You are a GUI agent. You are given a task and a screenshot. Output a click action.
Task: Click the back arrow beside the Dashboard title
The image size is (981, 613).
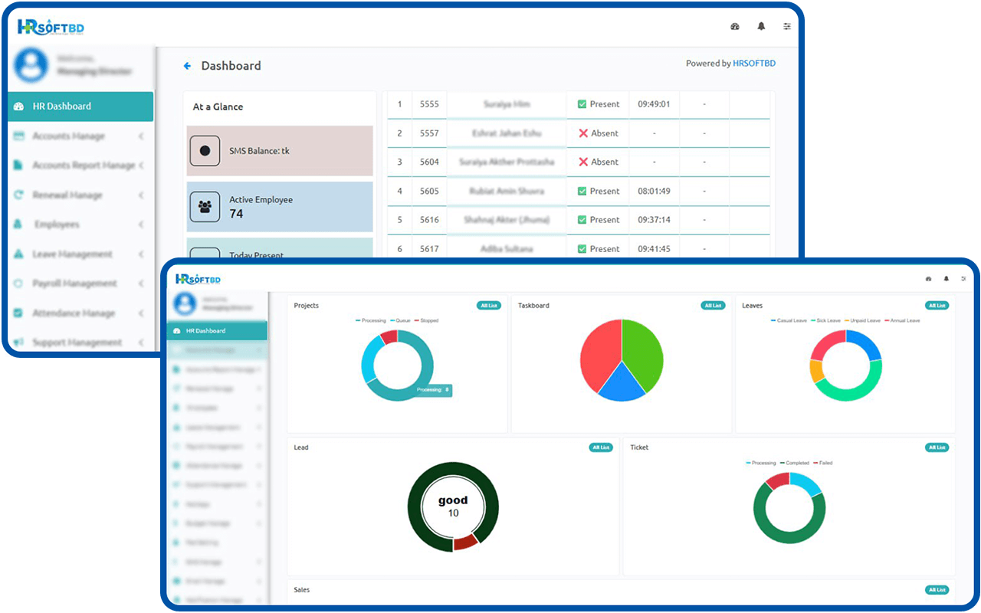187,66
